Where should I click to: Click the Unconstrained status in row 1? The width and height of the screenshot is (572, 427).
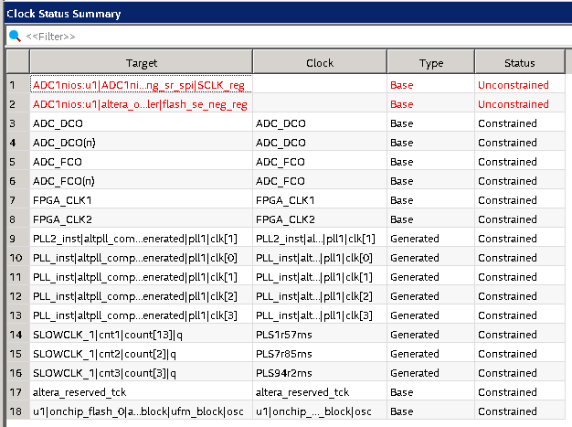click(513, 85)
